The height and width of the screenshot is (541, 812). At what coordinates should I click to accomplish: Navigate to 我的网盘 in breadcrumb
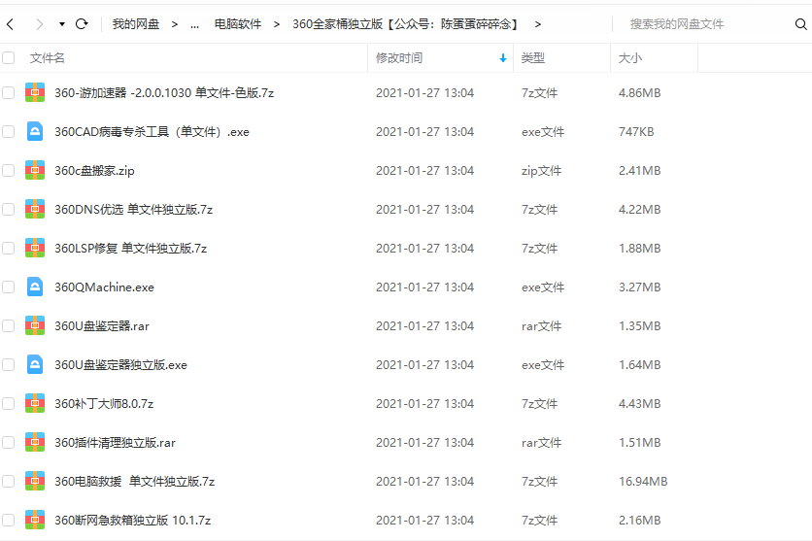(x=136, y=24)
